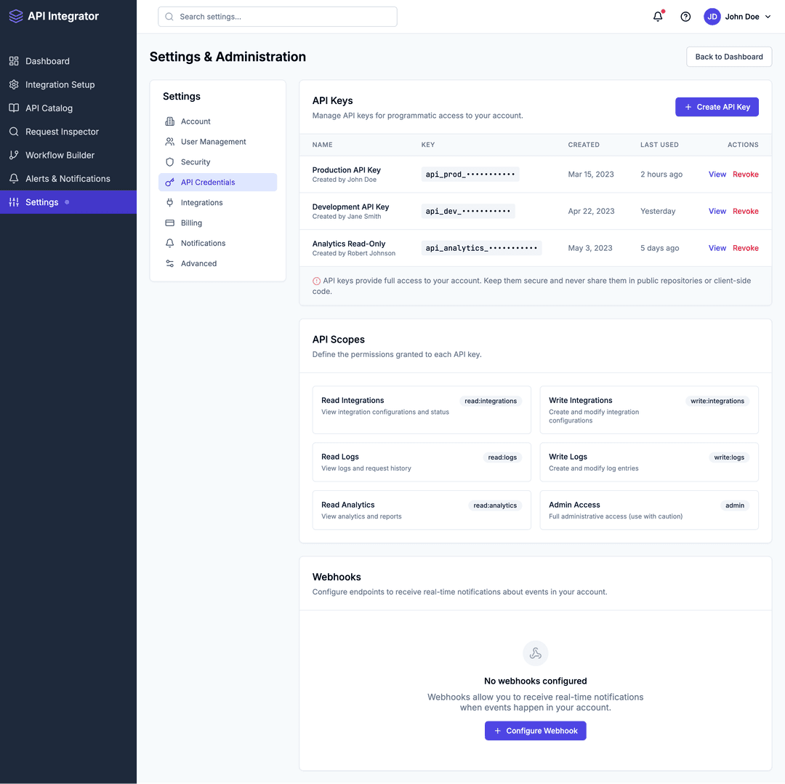Click the notification bell icon
Screen dimensions: 785x784
[657, 16]
